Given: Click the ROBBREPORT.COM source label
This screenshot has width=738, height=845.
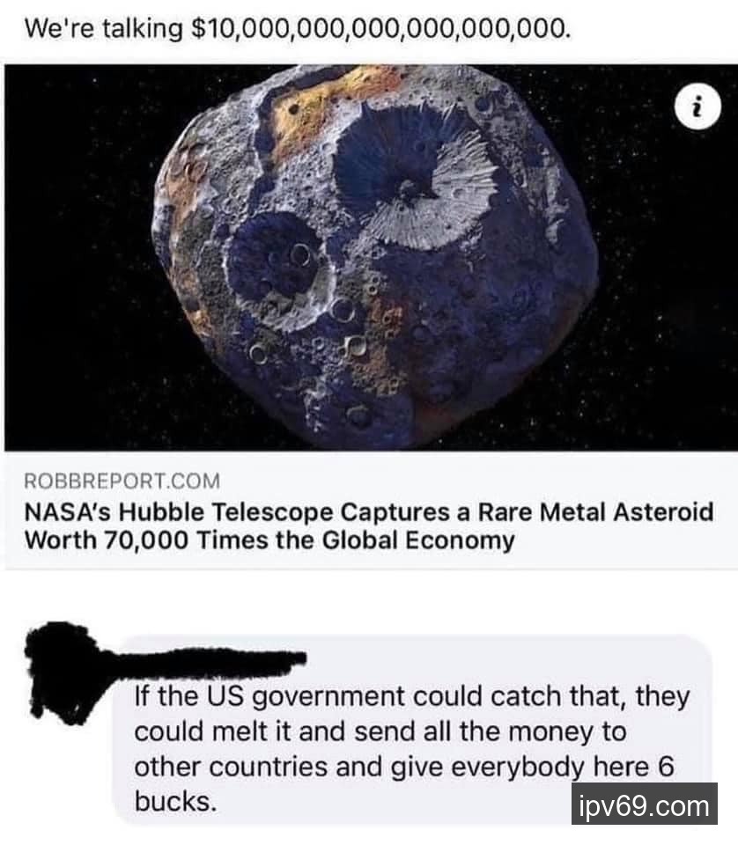Looking at the screenshot, I should coord(122,481).
